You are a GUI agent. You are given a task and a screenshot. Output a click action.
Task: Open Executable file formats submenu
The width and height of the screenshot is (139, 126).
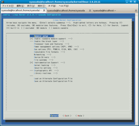49,52
